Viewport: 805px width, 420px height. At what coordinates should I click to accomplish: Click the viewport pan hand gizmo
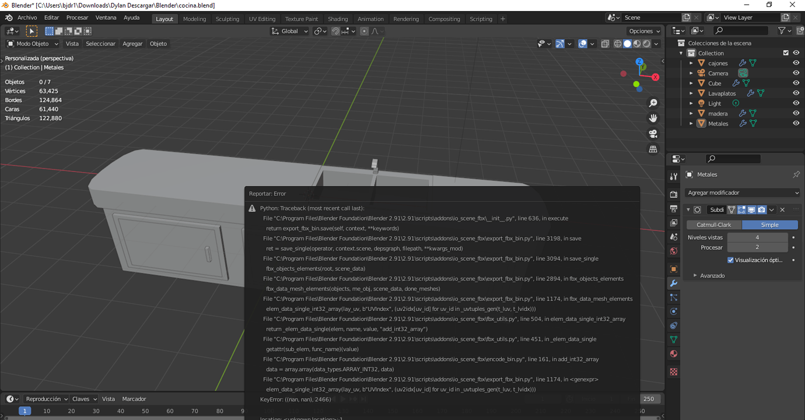tap(653, 118)
